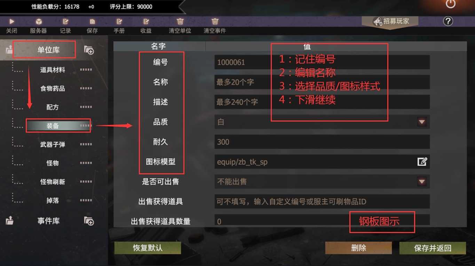475x266 pixels.
Task: Open the 服务器 cube icon
Action: (39, 21)
